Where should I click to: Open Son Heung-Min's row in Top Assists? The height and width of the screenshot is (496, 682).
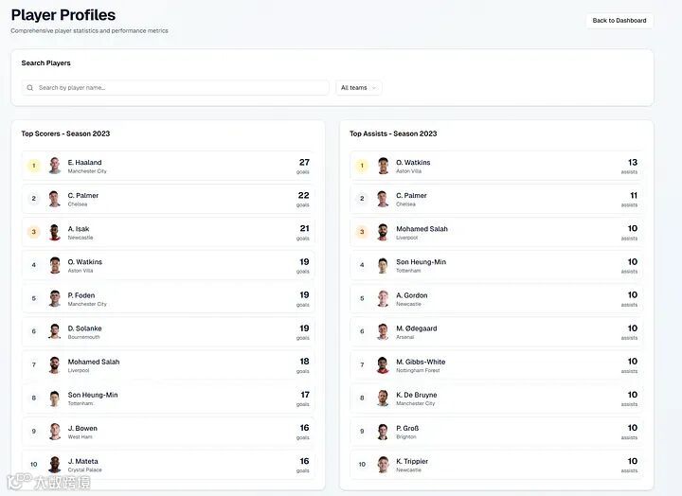[496, 266]
